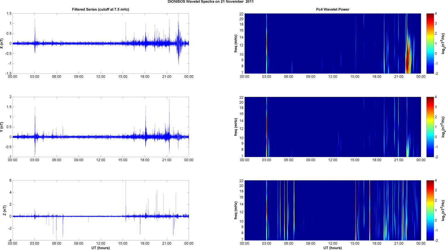Select the Y component filtered time series plot

pos(101,127)
